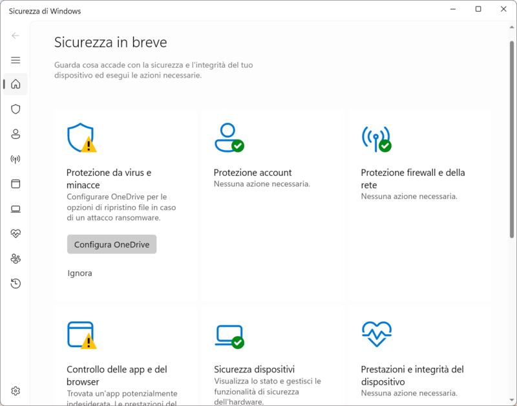The image size is (517, 406).
Task: Click Configura OneDrive button
Action: [112, 244]
